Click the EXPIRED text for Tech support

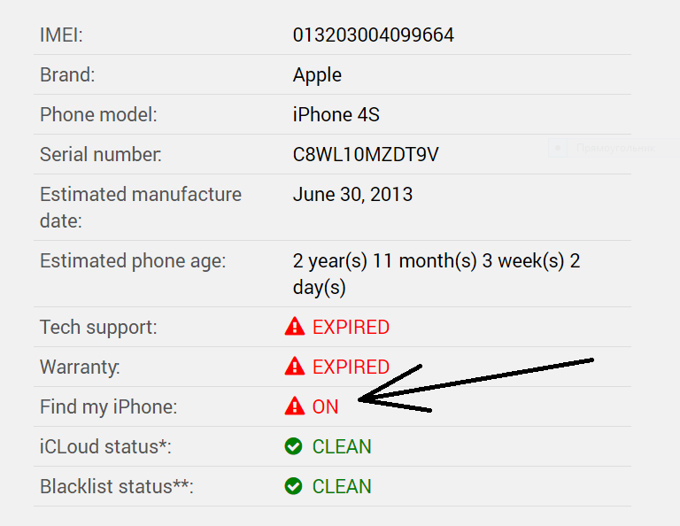click(351, 328)
